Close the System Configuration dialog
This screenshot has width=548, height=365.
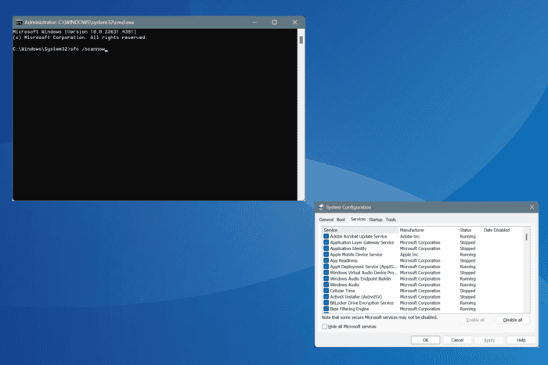532,207
